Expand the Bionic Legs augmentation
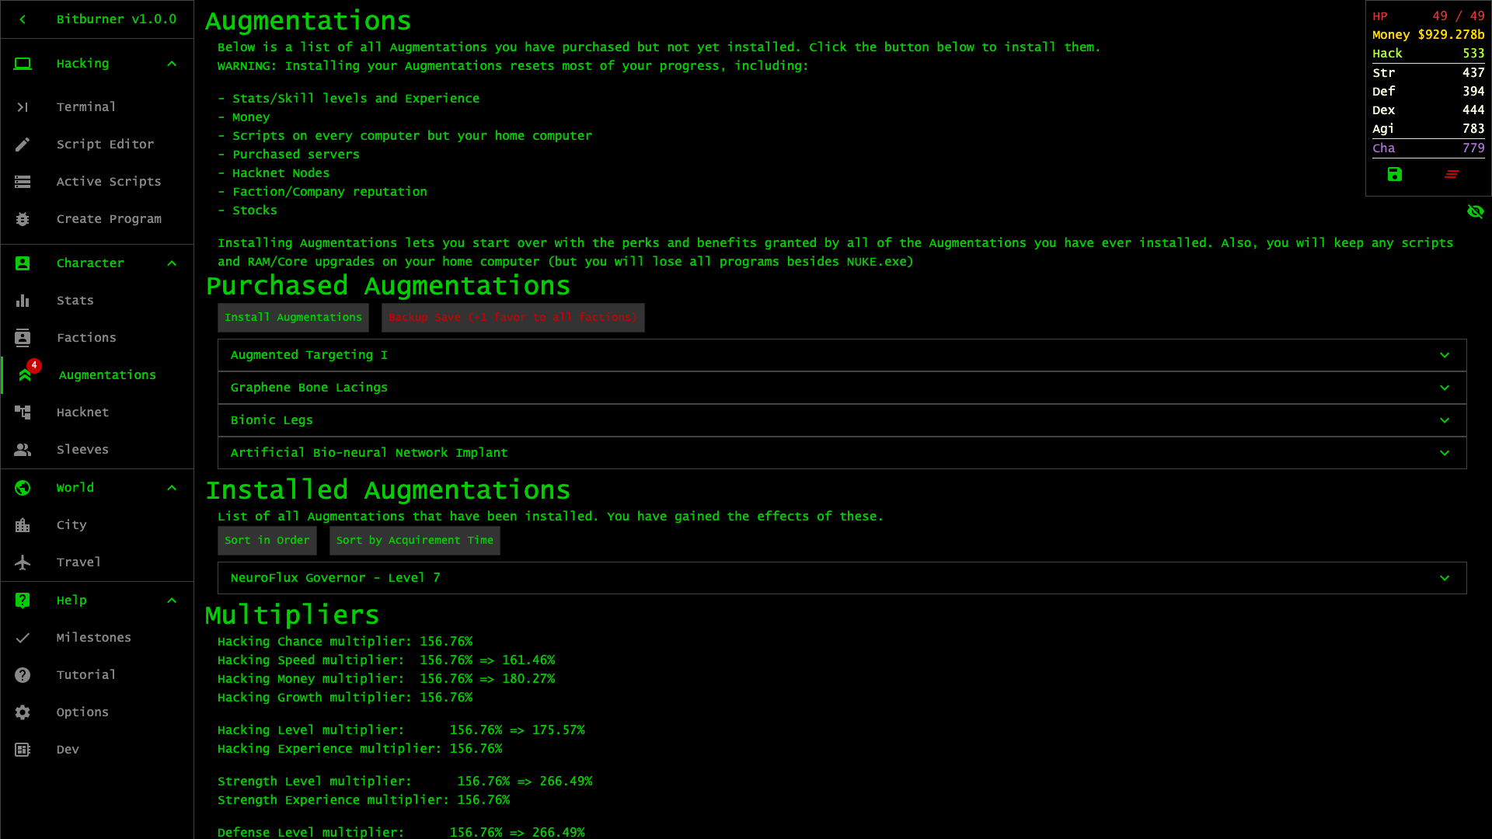Image resolution: width=1492 pixels, height=839 pixels. (x=1444, y=420)
